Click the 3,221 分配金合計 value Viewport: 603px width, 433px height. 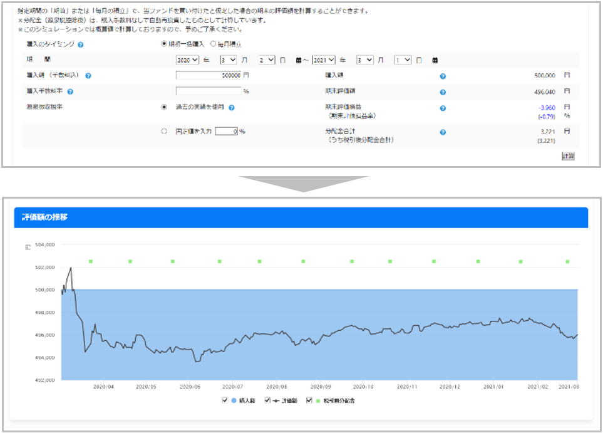pyautogui.click(x=548, y=132)
